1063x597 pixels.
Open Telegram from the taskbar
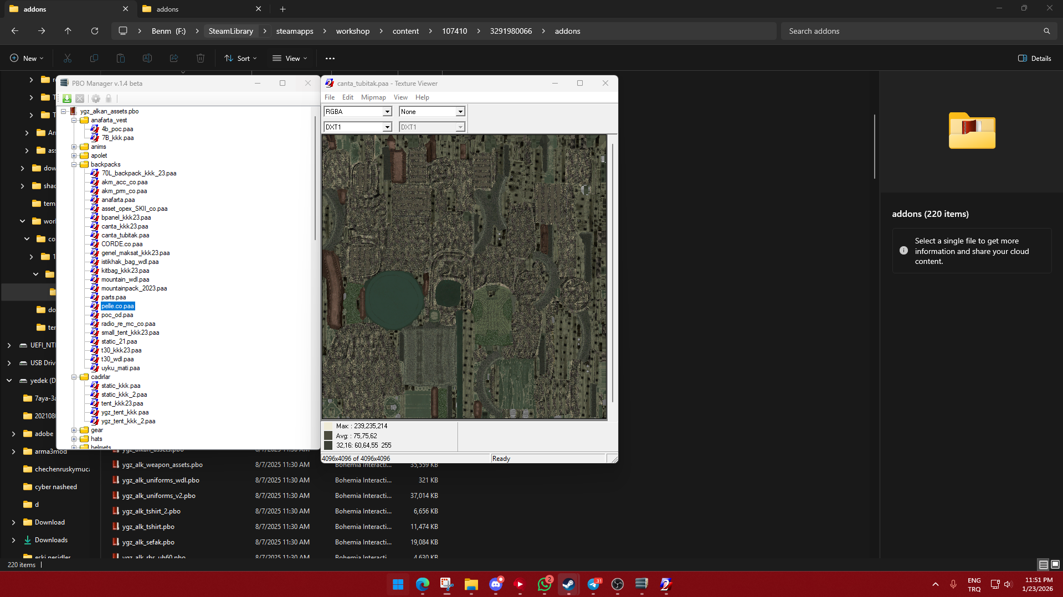tap(593, 584)
